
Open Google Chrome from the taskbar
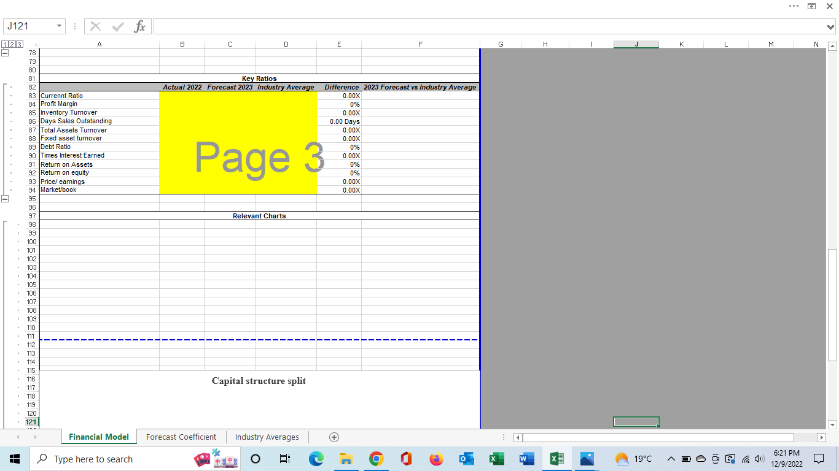[376, 458]
